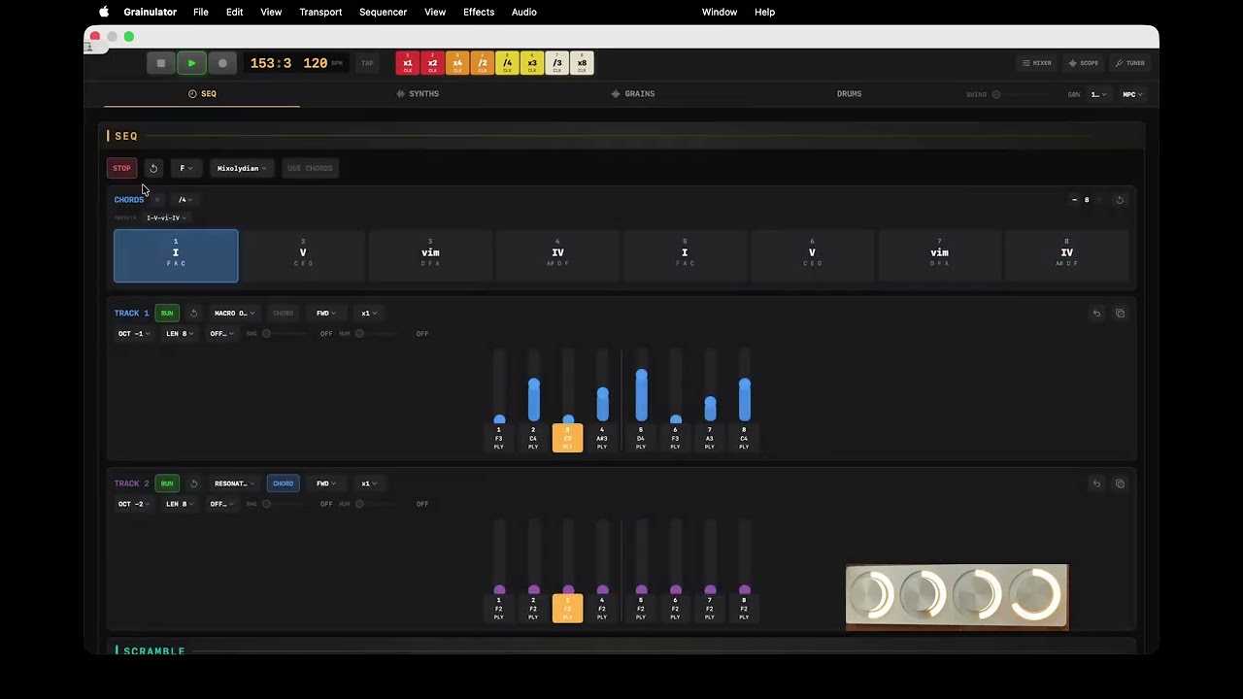Open Track 1 OCT -1 dropdown

tap(134, 334)
